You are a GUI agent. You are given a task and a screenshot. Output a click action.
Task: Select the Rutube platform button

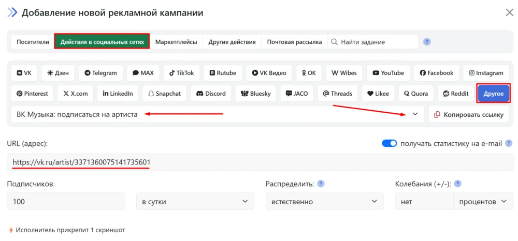coord(223,73)
